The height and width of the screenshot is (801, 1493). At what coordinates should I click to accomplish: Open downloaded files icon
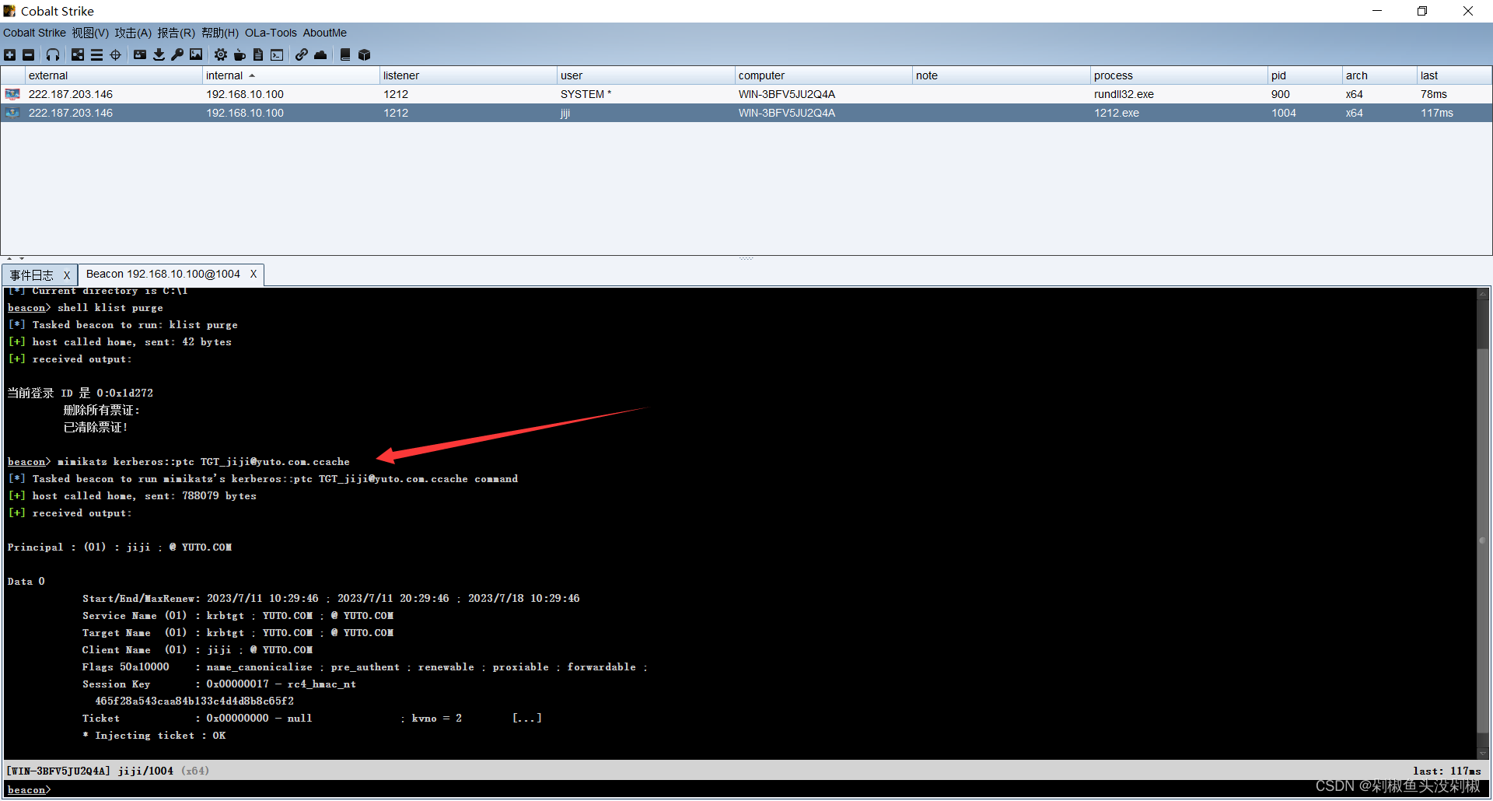(159, 54)
